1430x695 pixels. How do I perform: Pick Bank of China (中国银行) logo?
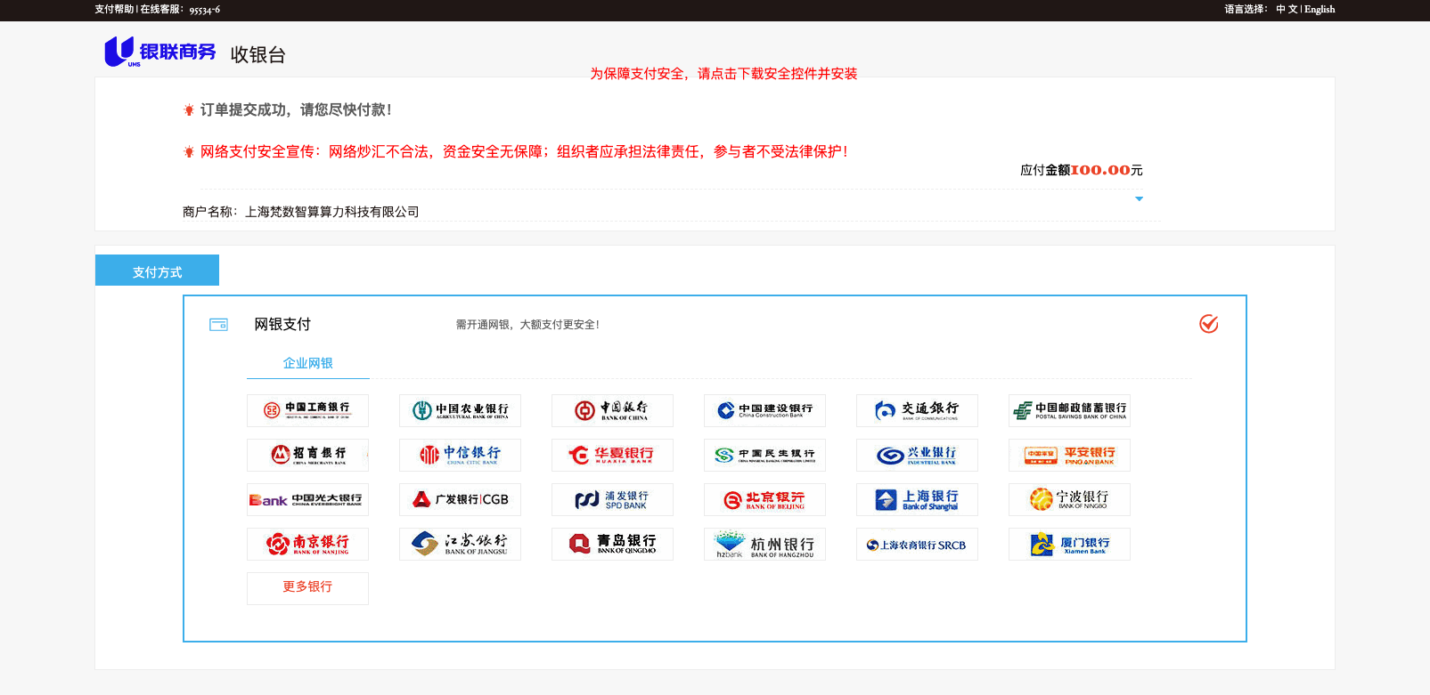[612, 410]
